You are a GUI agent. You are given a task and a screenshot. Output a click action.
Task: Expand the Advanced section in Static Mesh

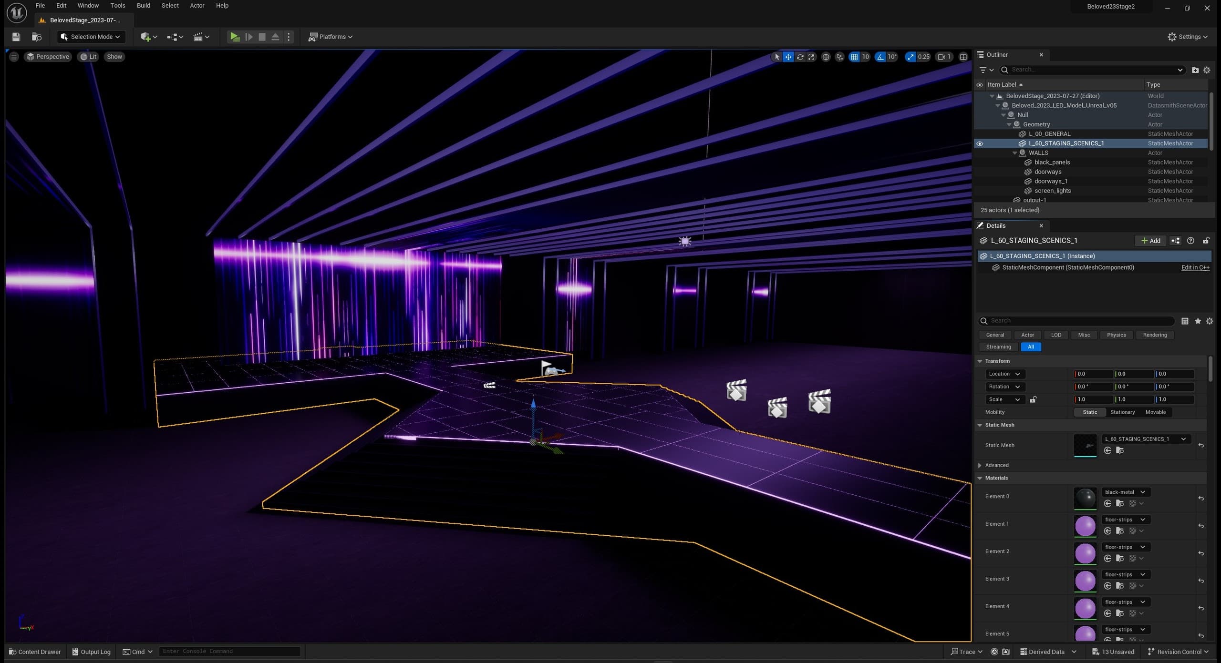coord(980,465)
